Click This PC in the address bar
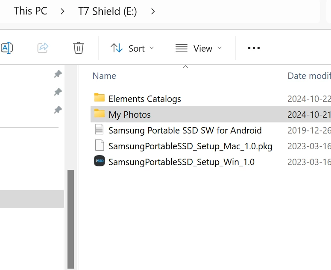 tap(30, 11)
